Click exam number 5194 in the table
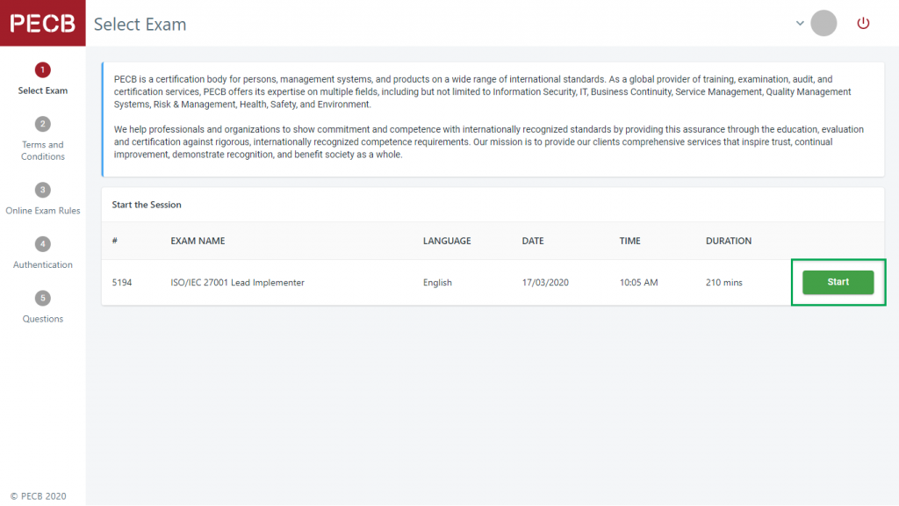The height and width of the screenshot is (506, 899). (x=122, y=283)
